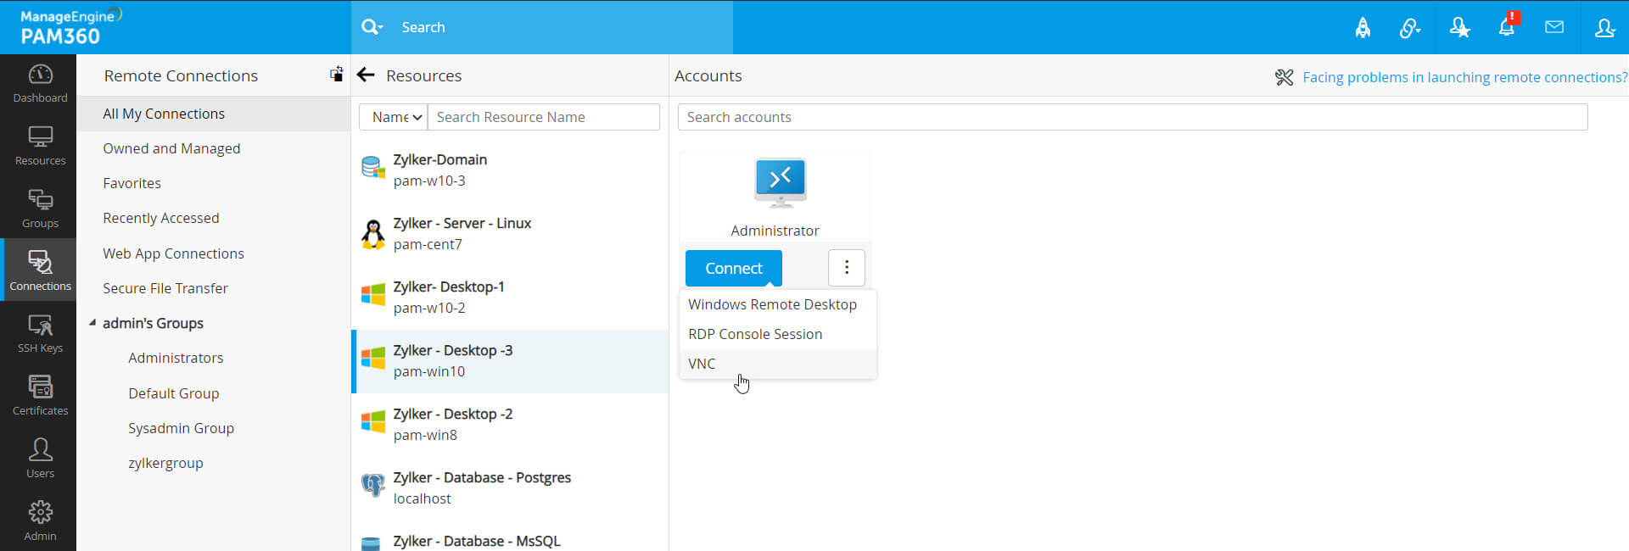Open Groups from the sidebar

pos(40,209)
